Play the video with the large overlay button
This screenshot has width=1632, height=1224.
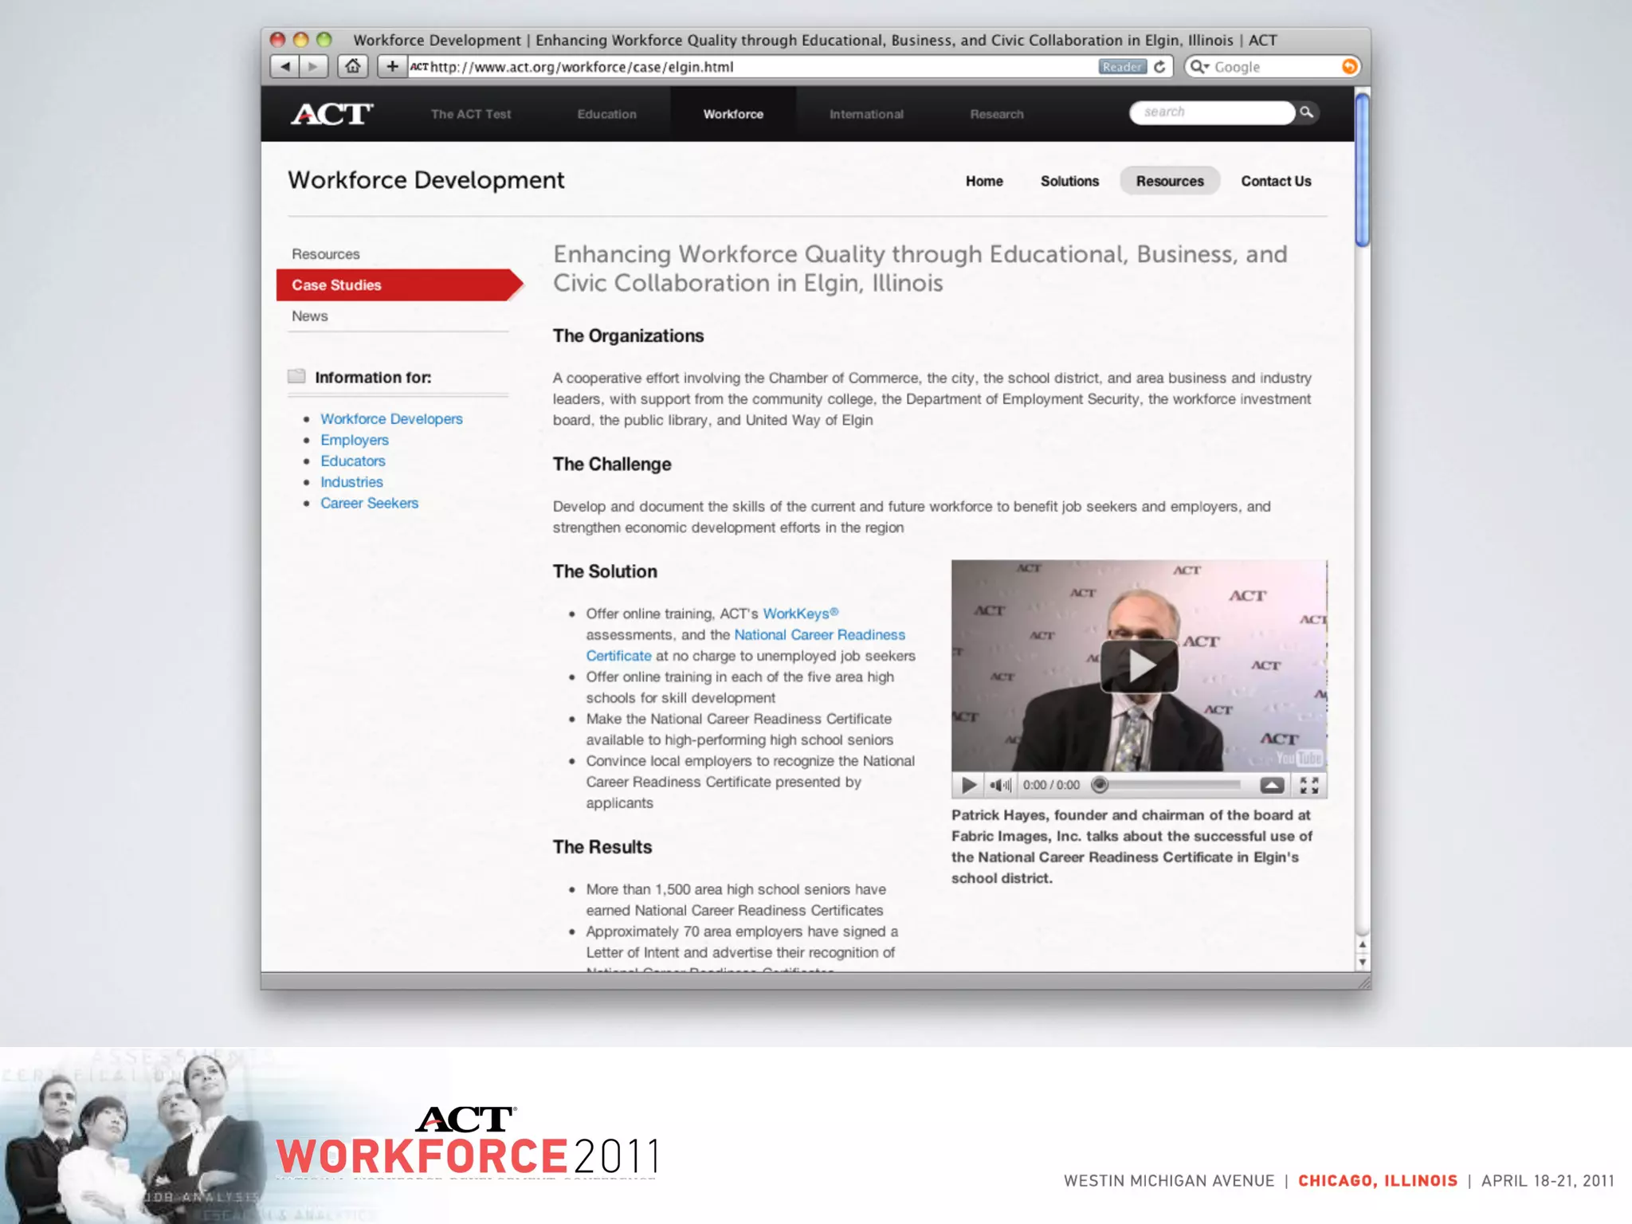click(1140, 666)
